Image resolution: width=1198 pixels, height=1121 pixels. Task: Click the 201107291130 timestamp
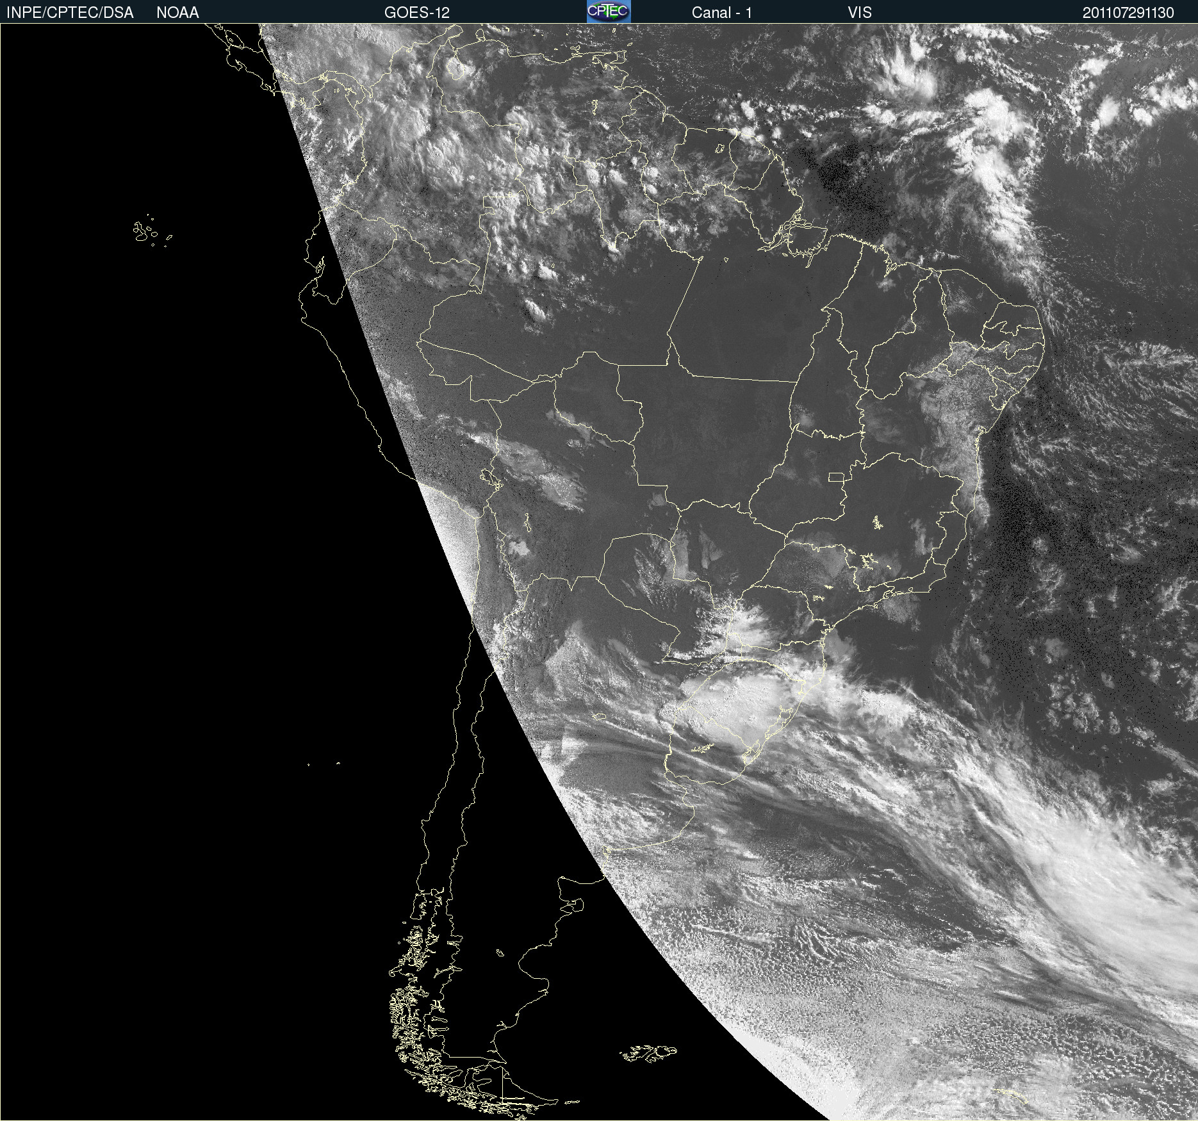coord(1128,13)
